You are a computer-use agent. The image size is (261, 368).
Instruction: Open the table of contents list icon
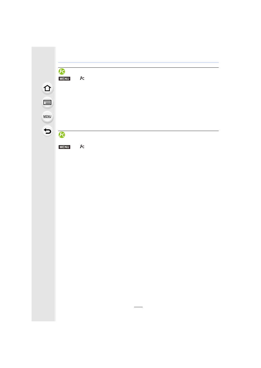tap(47, 102)
